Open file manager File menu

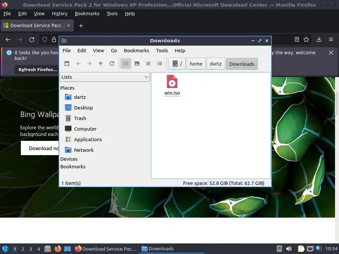[x=67, y=51]
